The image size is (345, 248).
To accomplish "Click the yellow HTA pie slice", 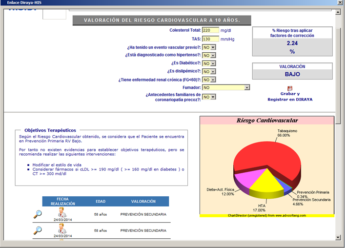I will [266, 182].
